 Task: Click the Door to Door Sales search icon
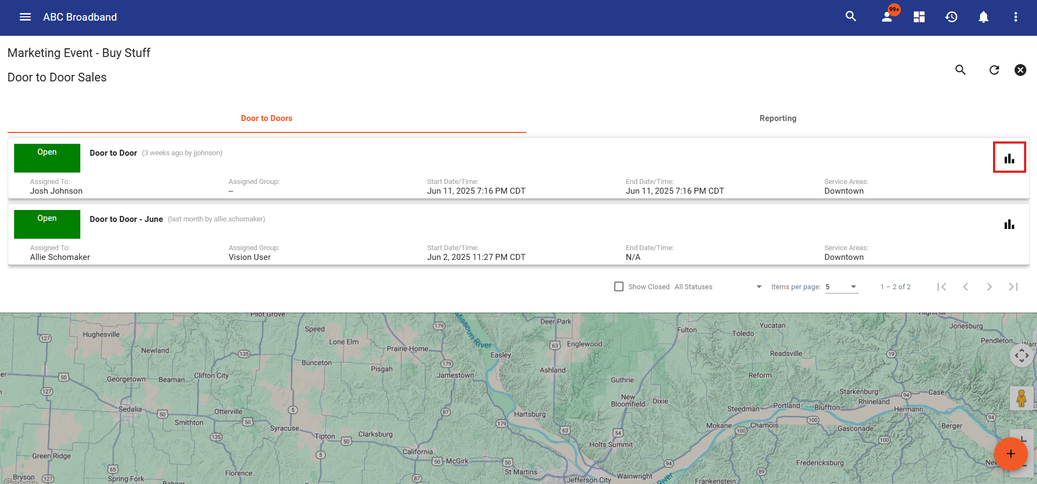(960, 70)
